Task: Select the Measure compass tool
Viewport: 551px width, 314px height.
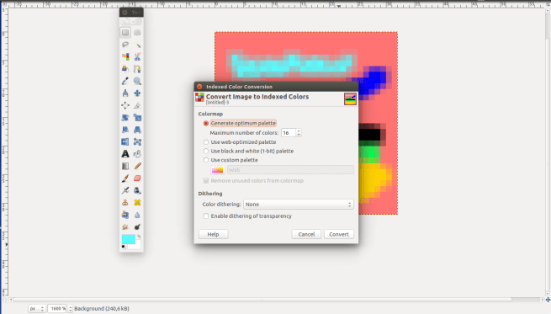Action: 125,93
